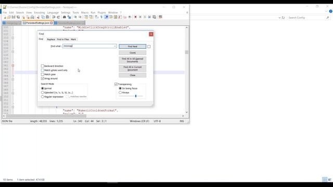Viewport: 333px width, 187px height.
Task: Click the Save Recorded Macro icon
Action: pyautogui.click(x=155, y=17)
